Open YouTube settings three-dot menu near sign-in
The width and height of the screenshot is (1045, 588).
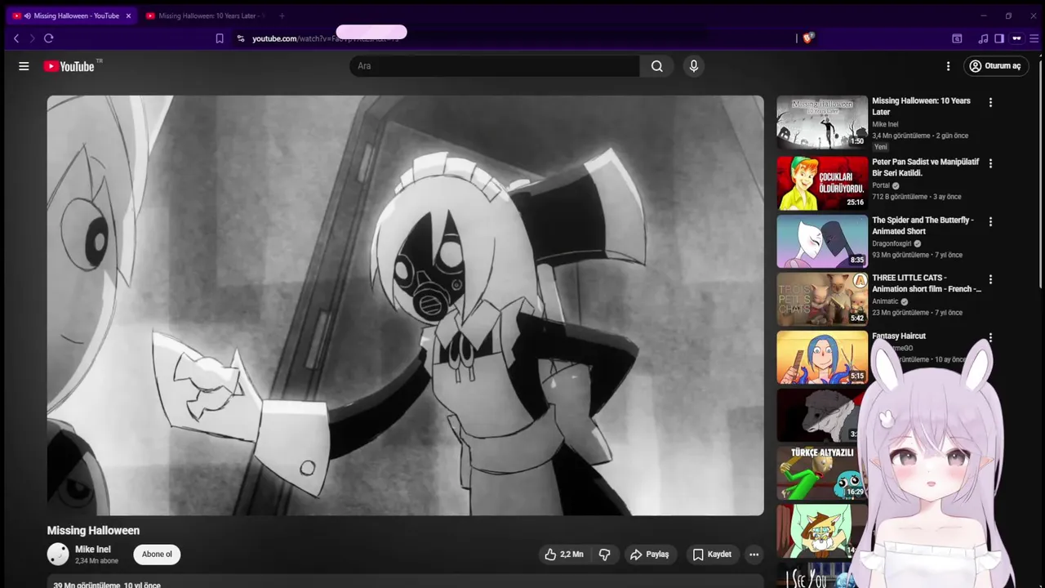[x=948, y=66]
